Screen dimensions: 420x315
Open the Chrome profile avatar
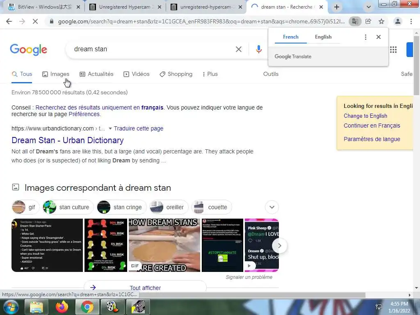tap(398, 21)
